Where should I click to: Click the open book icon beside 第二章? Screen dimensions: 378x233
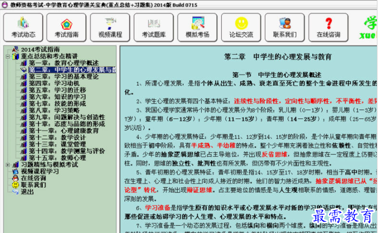click(x=24, y=70)
